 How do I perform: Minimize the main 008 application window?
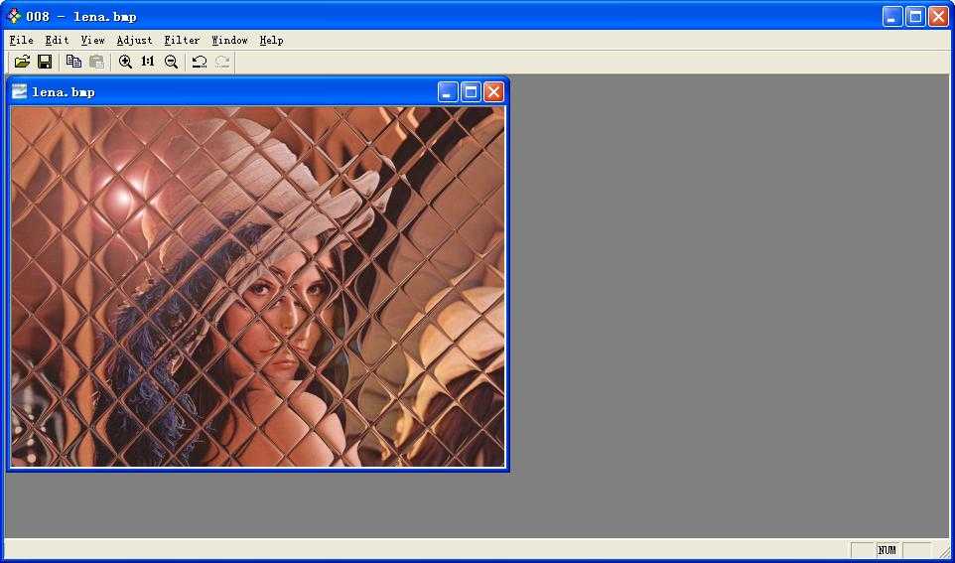coord(892,17)
